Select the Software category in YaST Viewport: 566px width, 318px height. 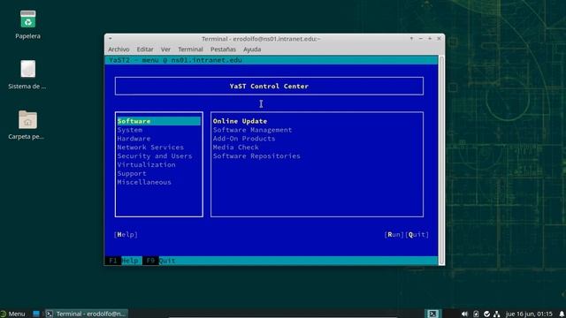pos(159,121)
